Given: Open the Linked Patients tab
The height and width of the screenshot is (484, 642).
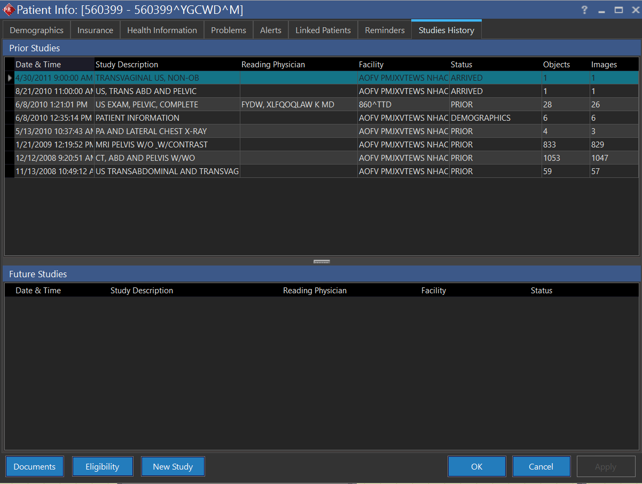Looking at the screenshot, I should pyautogui.click(x=323, y=30).
